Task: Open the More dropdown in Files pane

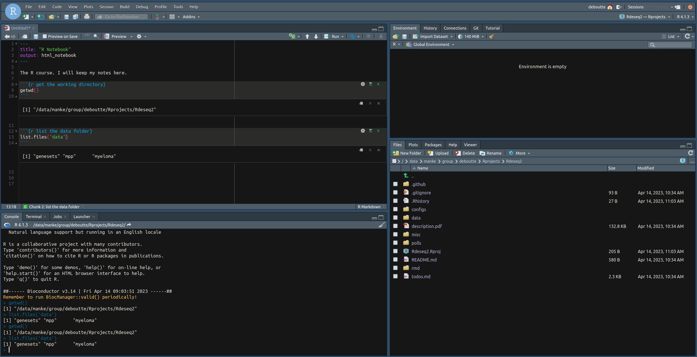Action: click(519, 153)
